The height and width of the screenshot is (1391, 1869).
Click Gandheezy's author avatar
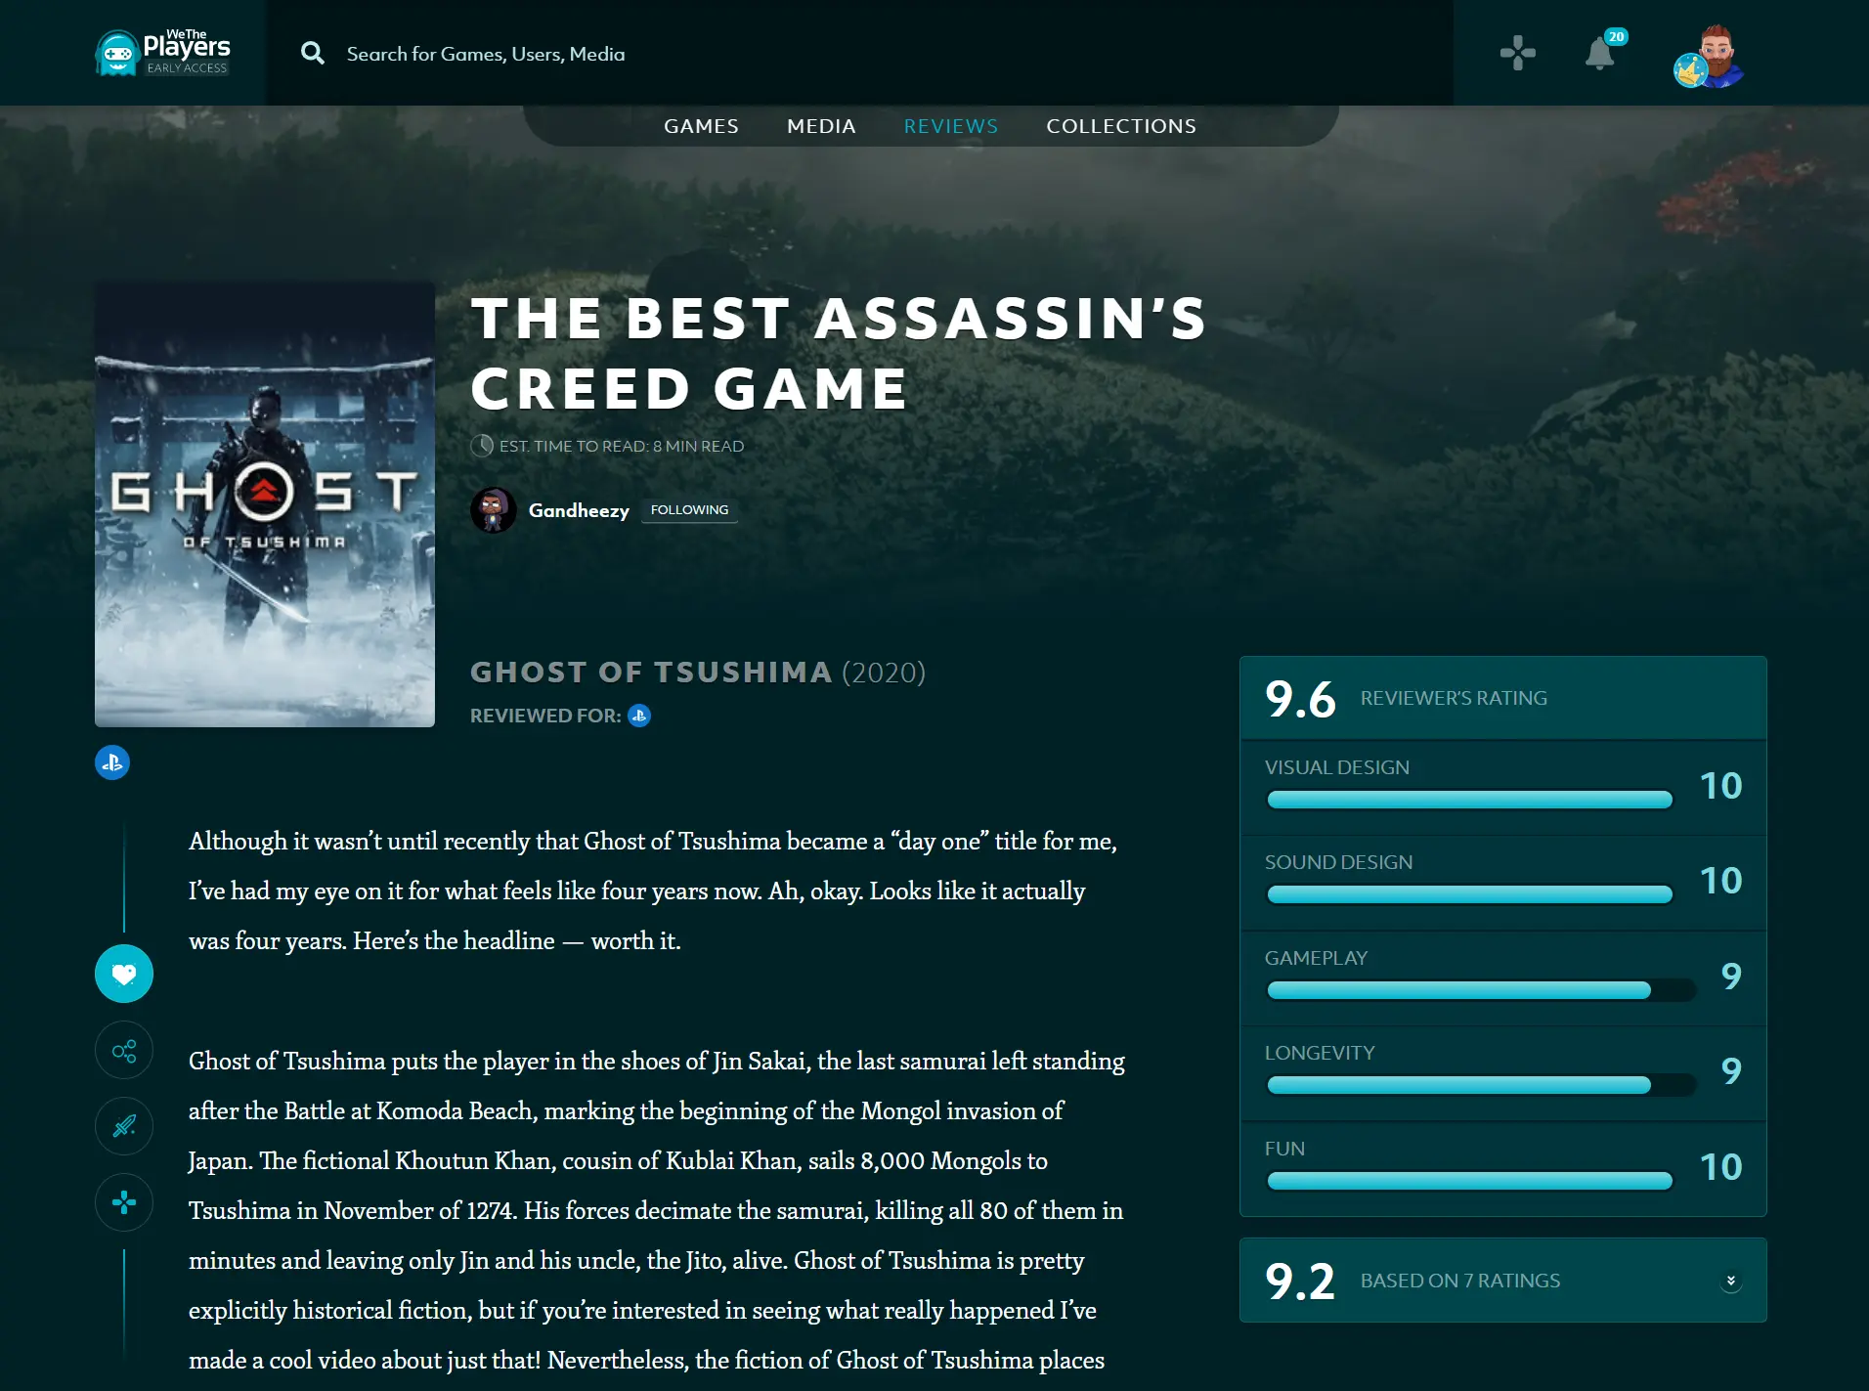[493, 509]
